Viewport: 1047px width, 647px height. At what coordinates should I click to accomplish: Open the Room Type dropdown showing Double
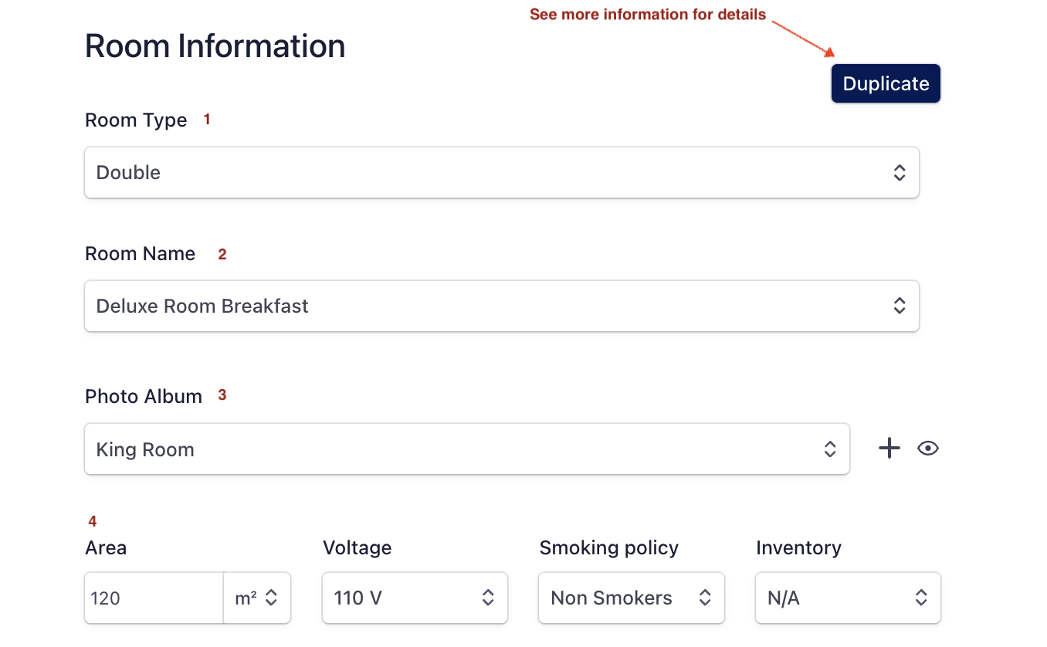click(501, 172)
